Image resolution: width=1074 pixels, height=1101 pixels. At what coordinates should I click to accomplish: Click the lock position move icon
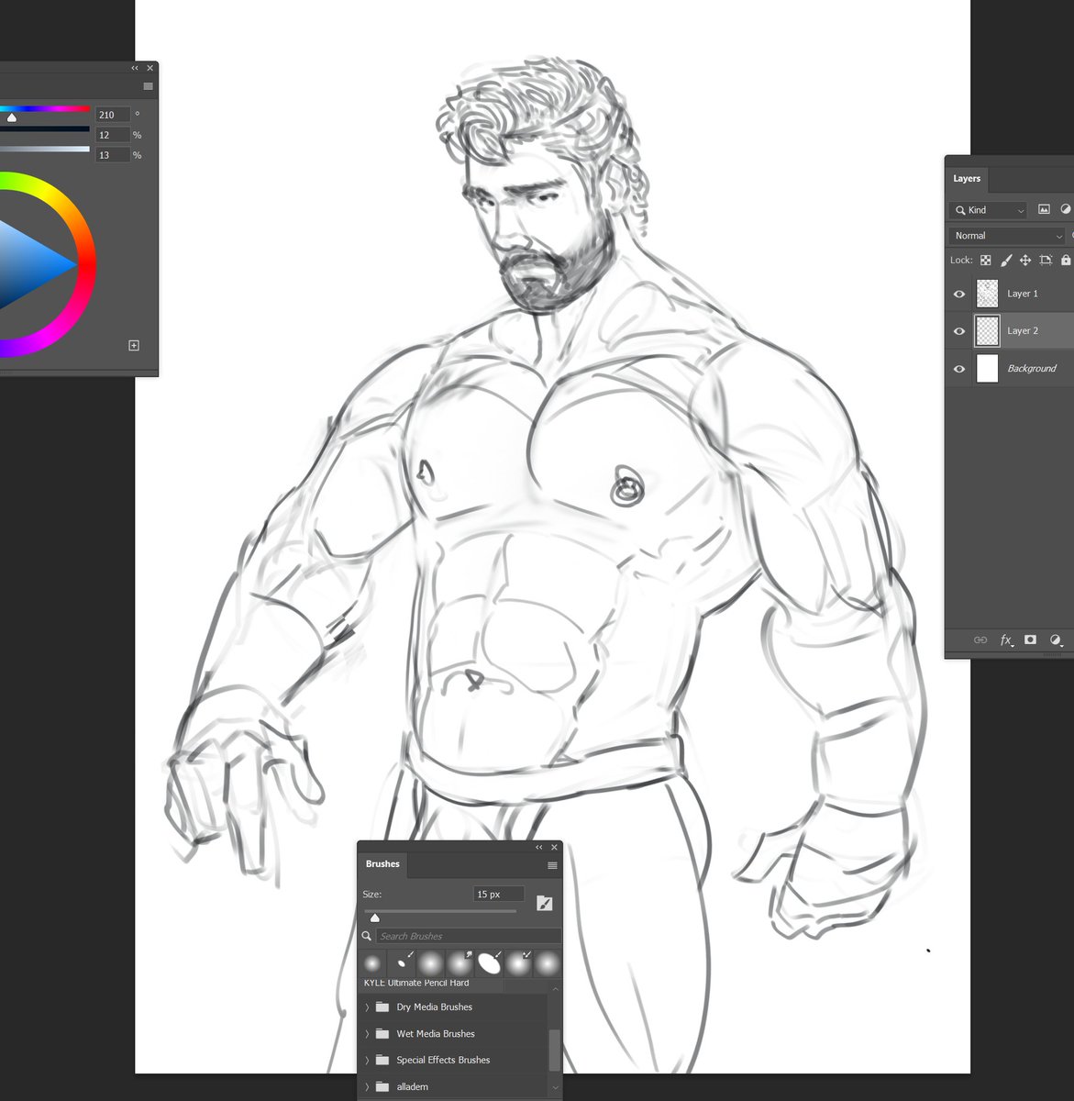click(x=1025, y=261)
